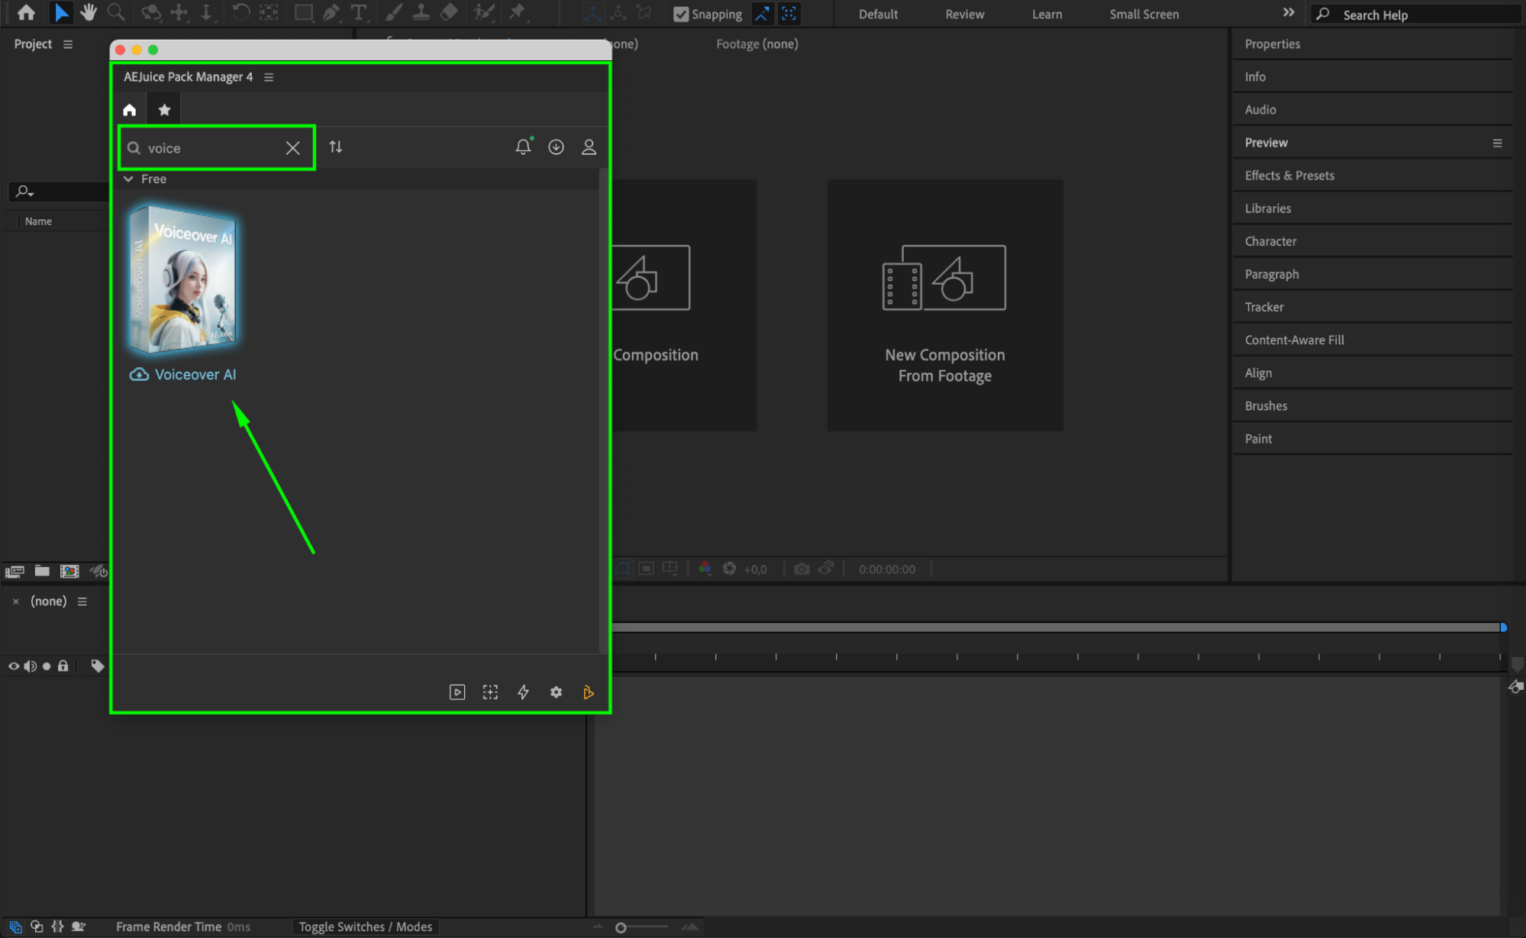The width and height of the screenshot is (1526, 938).
Task: Select the Zoom magnifier tool
Action: (x=116, y=13)
